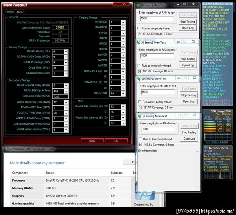236x215 pixels.
Task: Stop Testing in the 161.6% coverage MemTest
Action: click(188, 22)
